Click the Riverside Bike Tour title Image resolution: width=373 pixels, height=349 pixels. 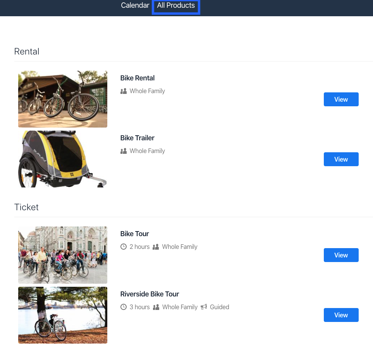[x=150, y=294]
